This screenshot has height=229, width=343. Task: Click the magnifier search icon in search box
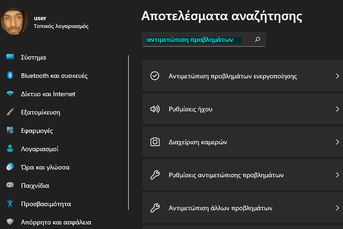pos(257,40)
